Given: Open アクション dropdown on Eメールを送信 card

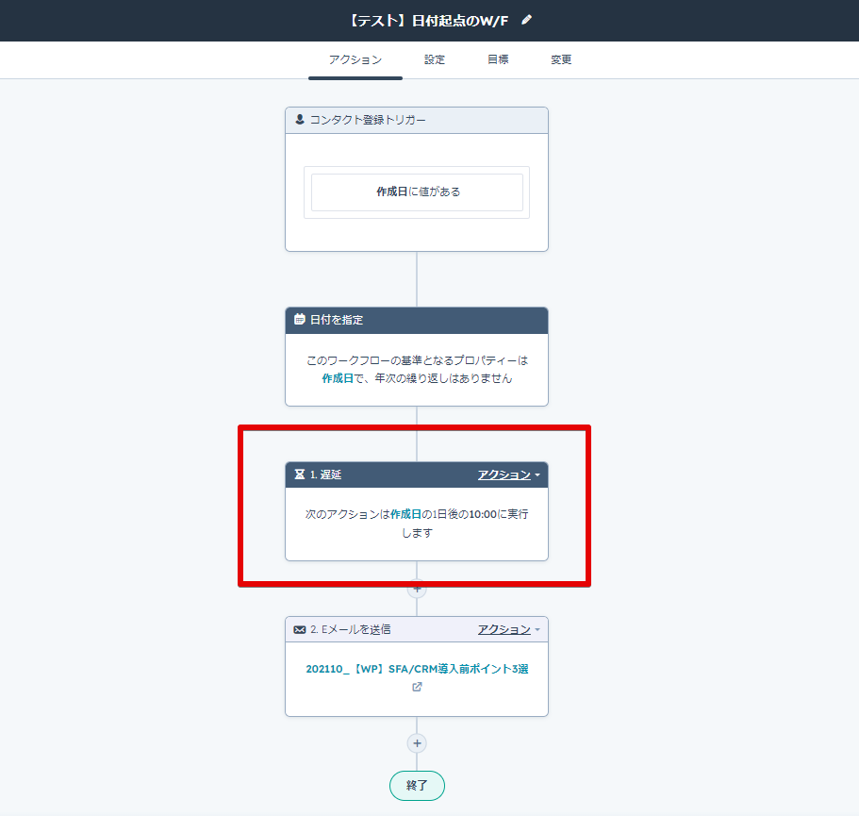Looking at the screenshot, I should pyautogui.click(x=508, y=629).
